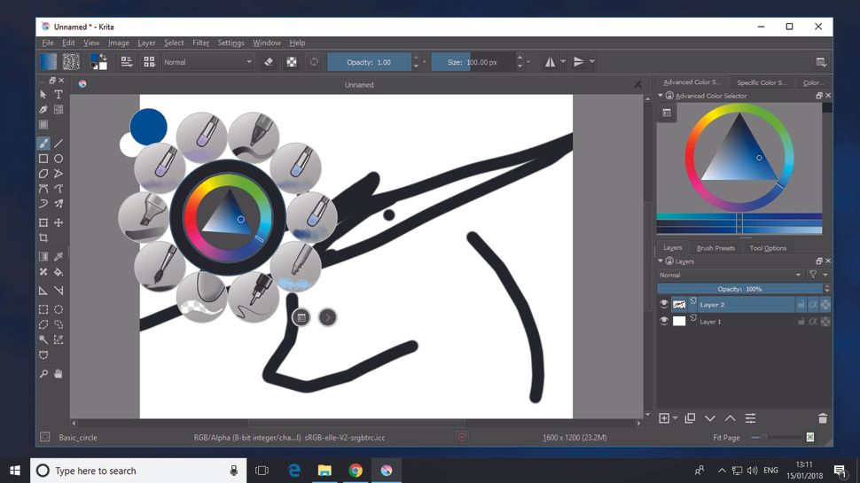Select the Text tool in the toolbox
The height and width of the screenshot is (483, 860).
(59, 94)
